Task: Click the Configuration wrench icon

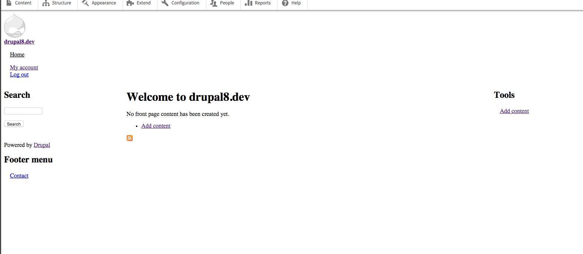Action: click(165, 3)
